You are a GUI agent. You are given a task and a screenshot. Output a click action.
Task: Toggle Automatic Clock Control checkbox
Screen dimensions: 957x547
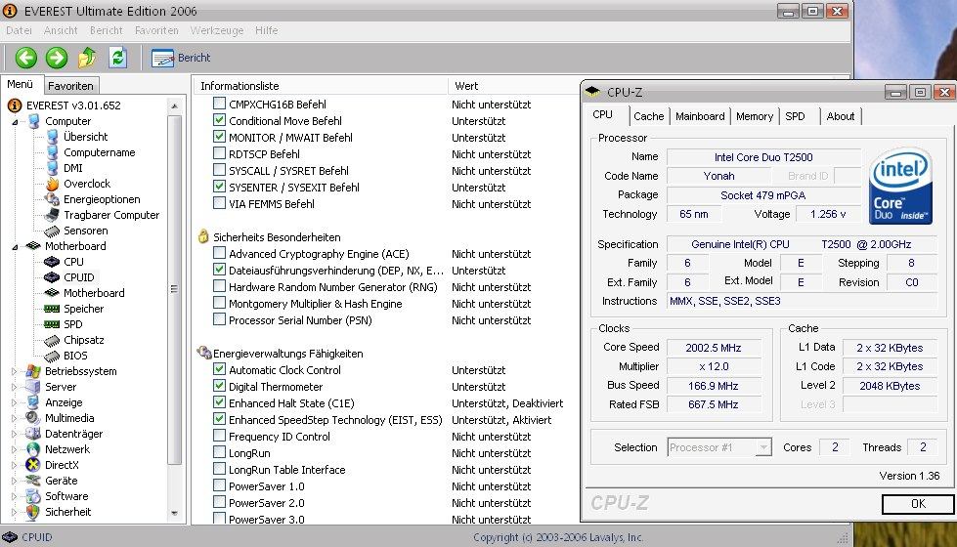coord(219,369)
